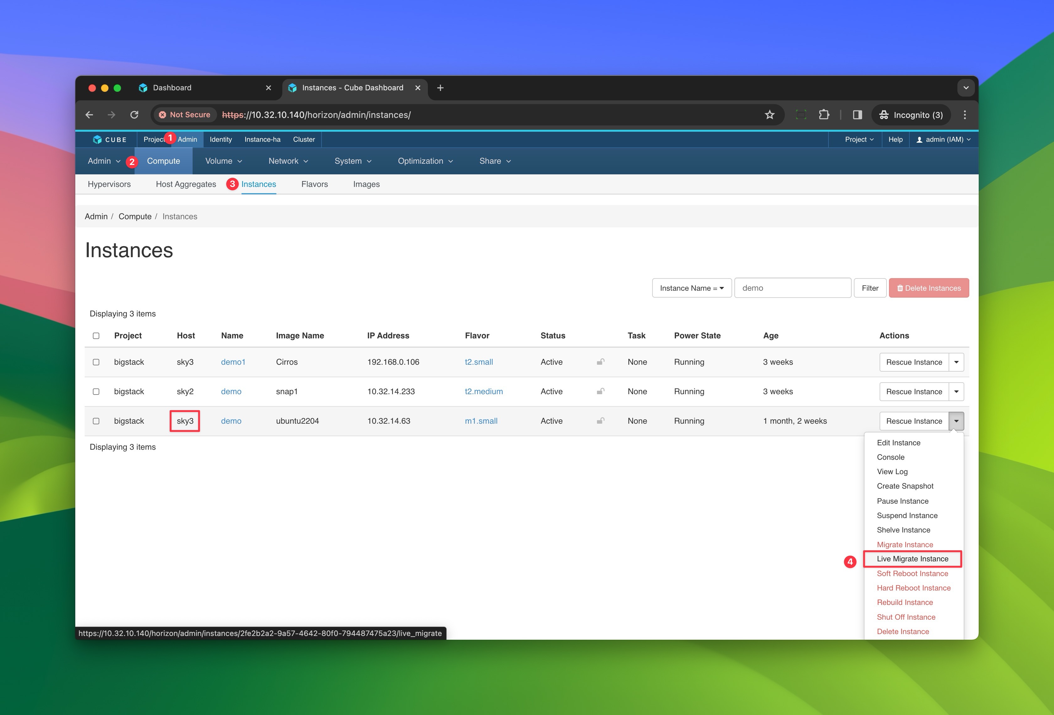Click the browser forward arrow
The height and width of the screenshot is (715, 1054).
[112, 115]
